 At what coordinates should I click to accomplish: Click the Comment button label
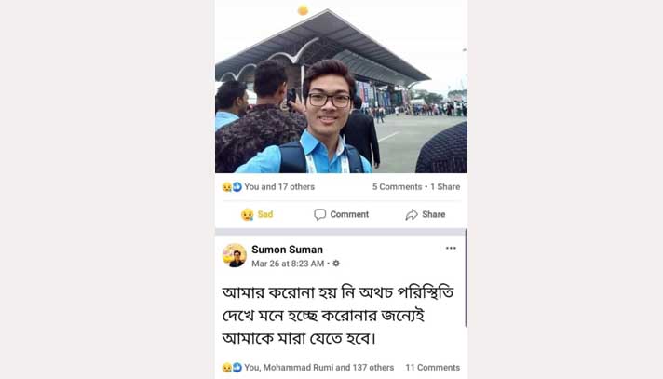point(349,214)
